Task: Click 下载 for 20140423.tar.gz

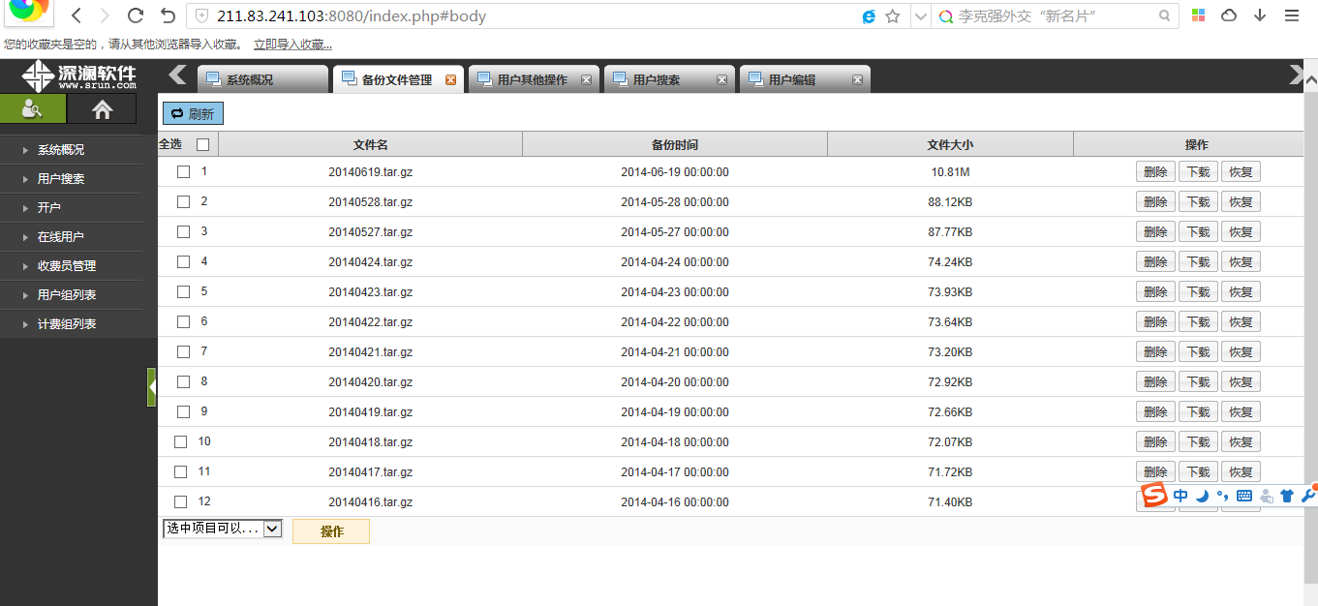Action: pos(1198,292)
